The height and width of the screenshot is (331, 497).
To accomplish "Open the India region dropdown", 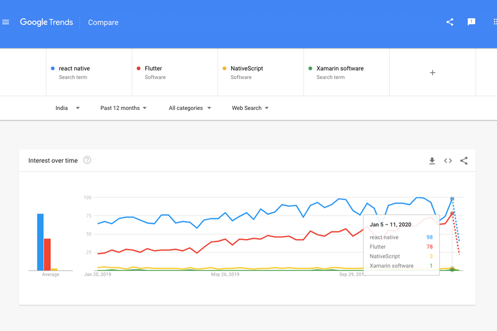I will click(x=66, y=108).
